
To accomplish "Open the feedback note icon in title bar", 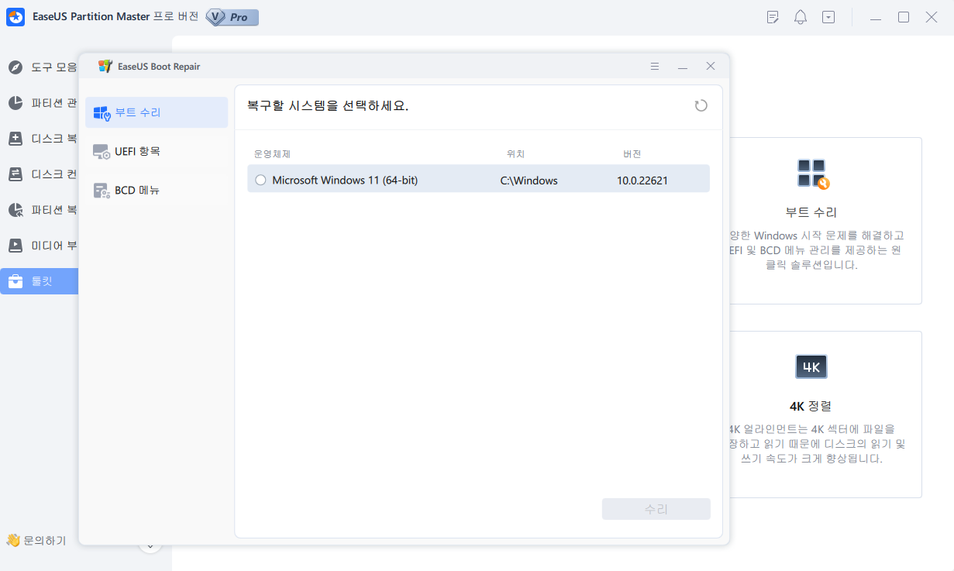I will [x=773, y=17].
